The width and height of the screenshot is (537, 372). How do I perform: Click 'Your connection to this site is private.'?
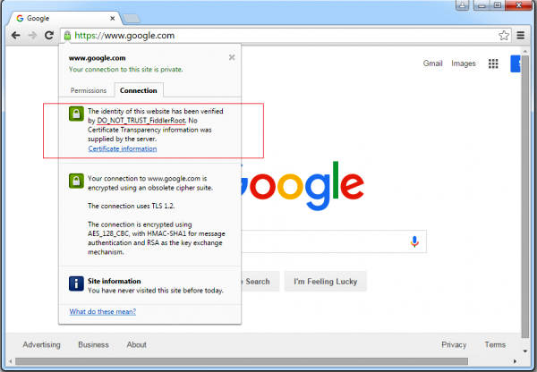tap(125, 70)
